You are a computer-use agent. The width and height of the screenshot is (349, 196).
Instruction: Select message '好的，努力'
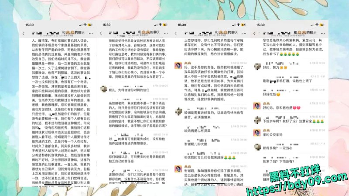(275, 67)
